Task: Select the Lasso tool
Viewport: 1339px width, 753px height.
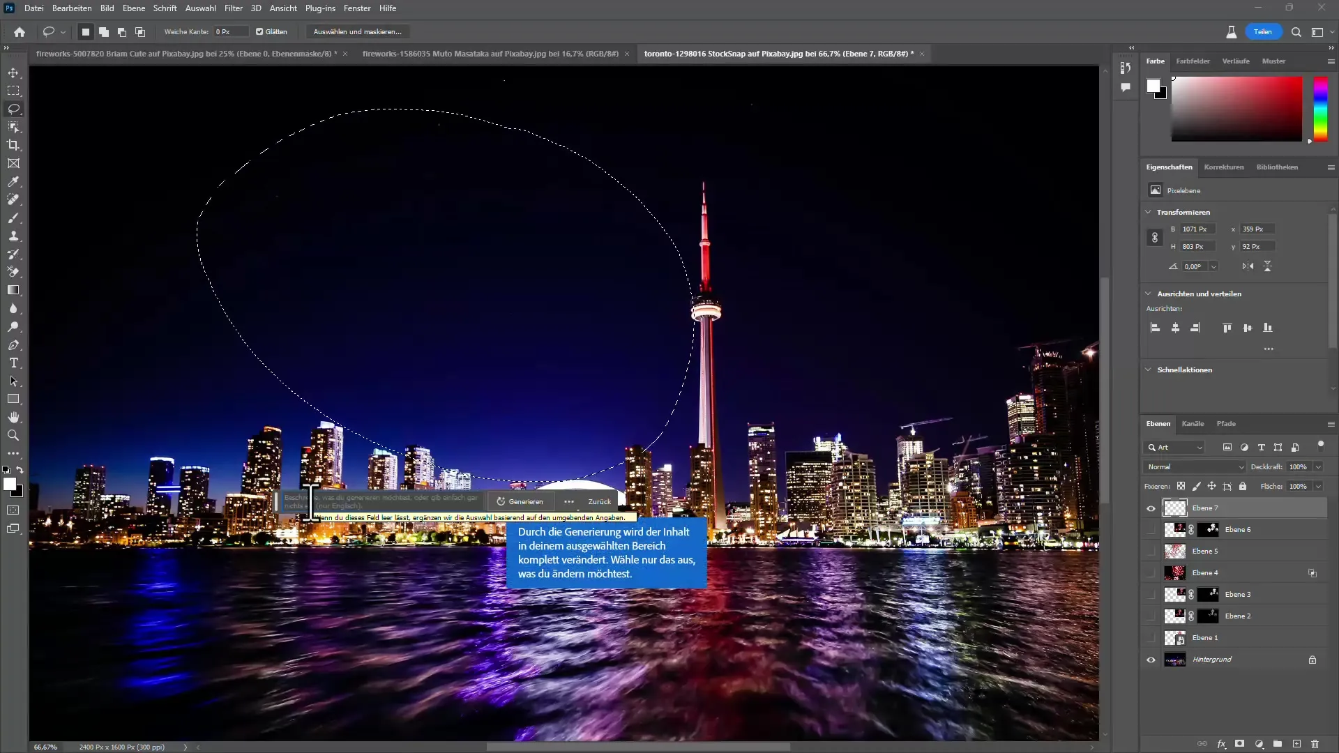Action: 14,109
